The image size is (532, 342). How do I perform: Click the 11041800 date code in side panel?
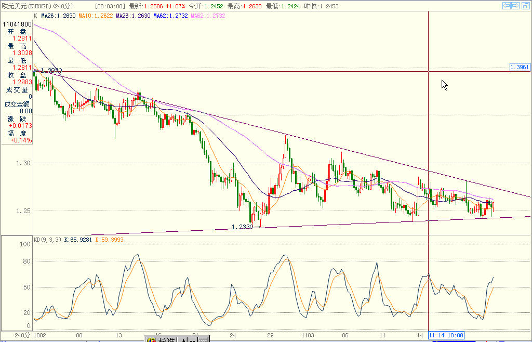(x=17, y=24)
